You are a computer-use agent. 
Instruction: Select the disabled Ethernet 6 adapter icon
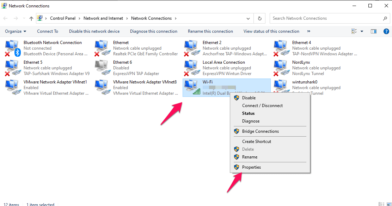coord(103,68)
